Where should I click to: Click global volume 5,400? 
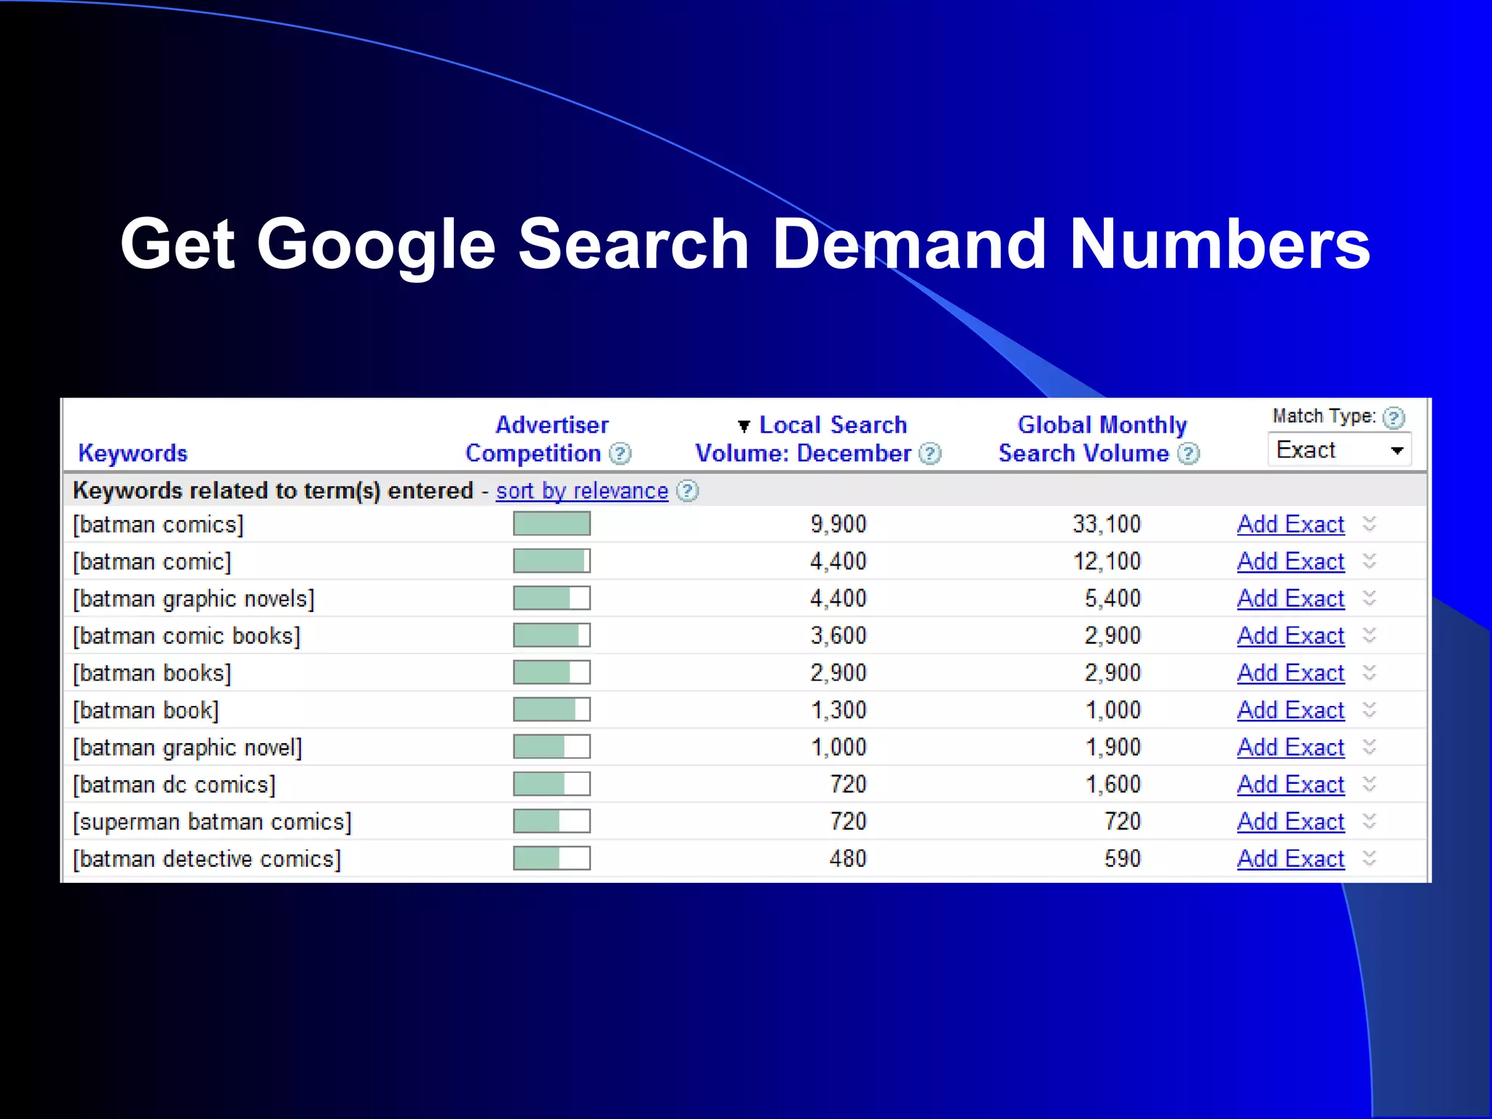1112,599
